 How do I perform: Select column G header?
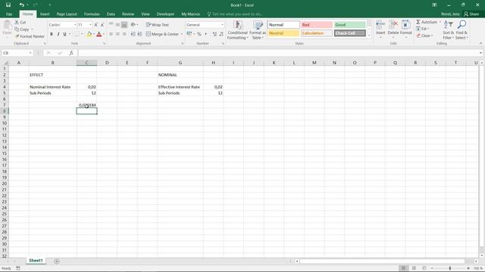coord(180,63)
